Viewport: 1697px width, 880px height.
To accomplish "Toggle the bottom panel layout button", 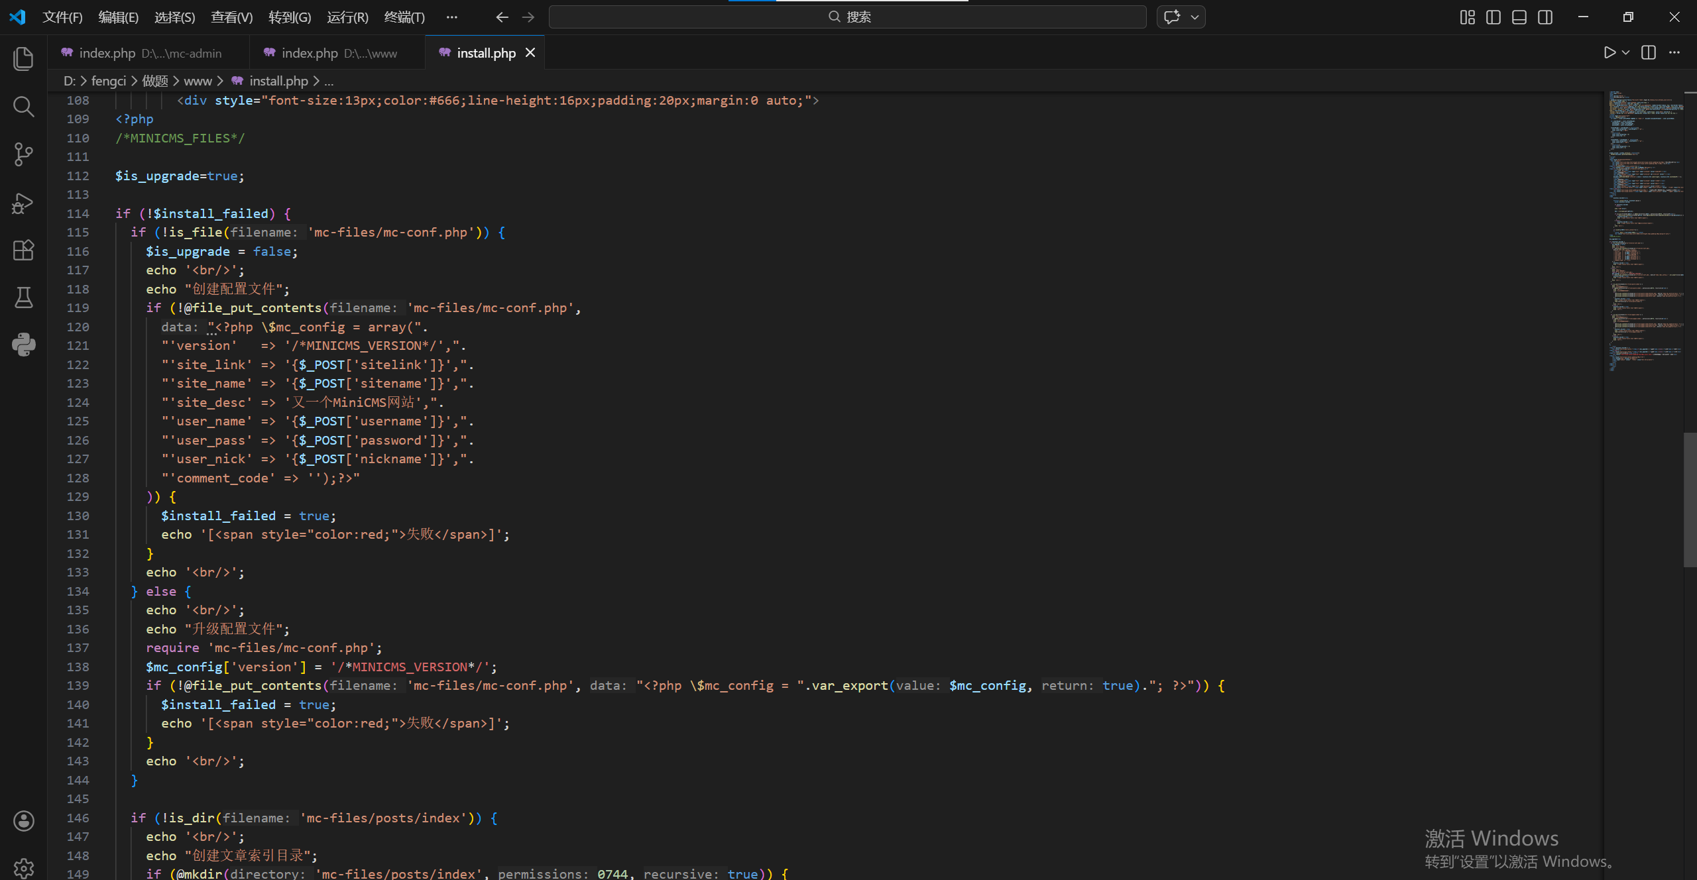I will (x=1519, y=17).
